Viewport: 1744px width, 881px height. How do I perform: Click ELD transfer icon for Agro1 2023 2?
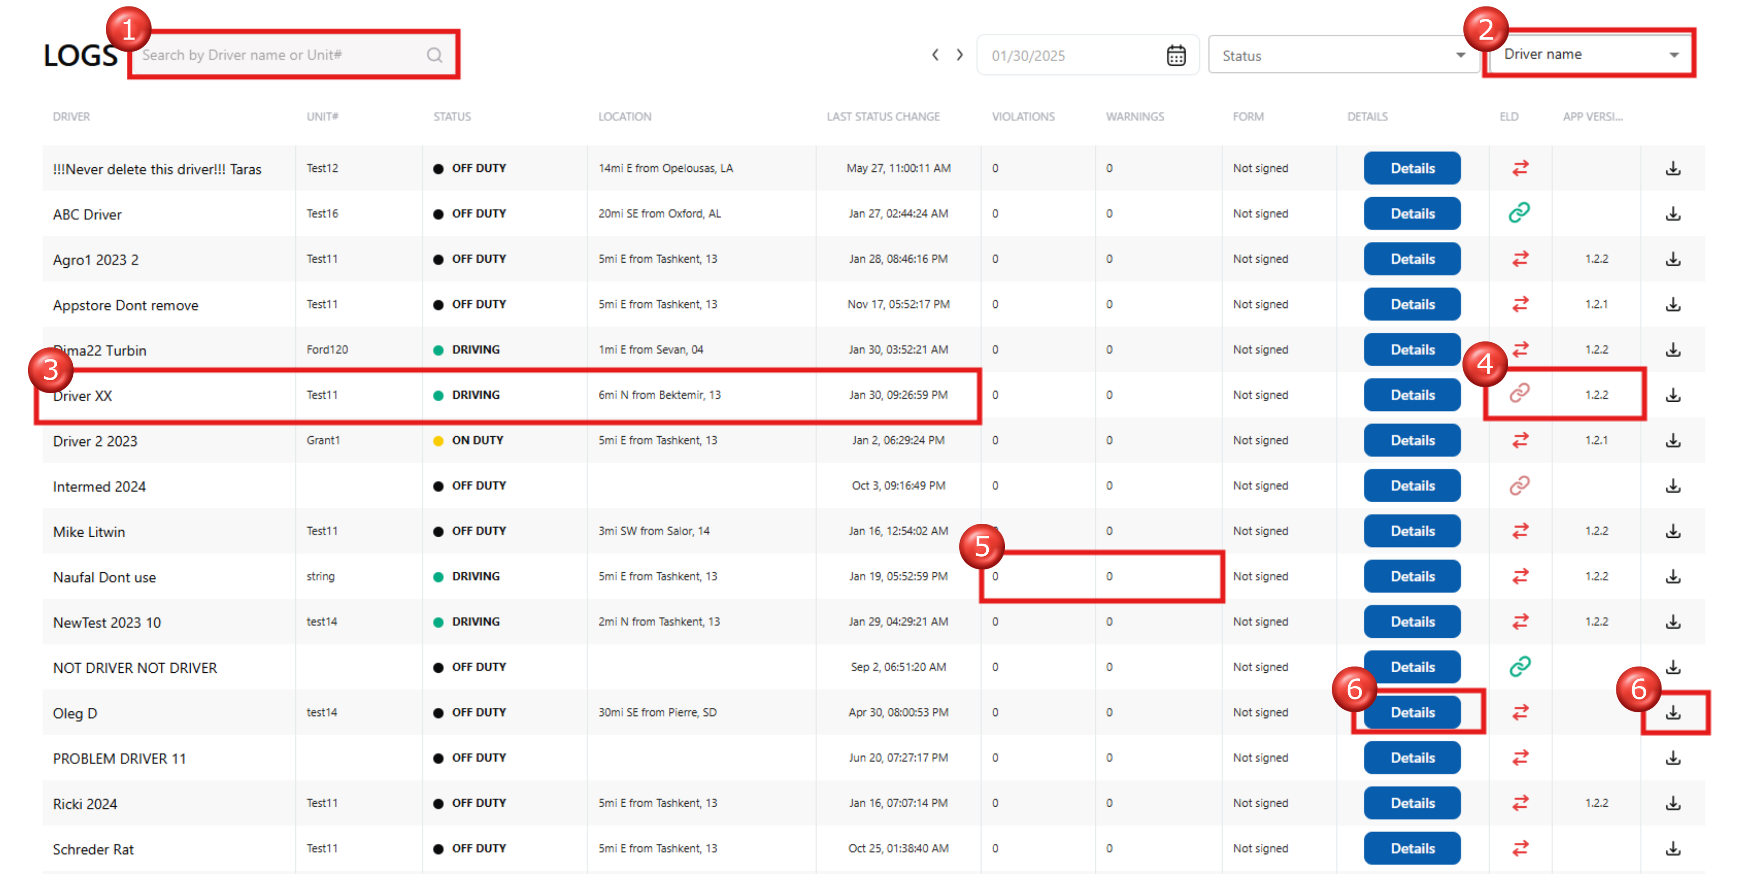coord(1520,258)
